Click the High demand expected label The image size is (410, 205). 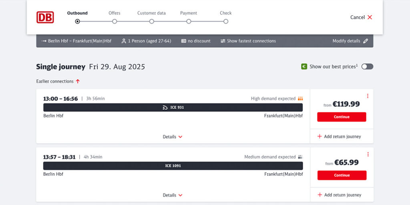coord(273,98)
